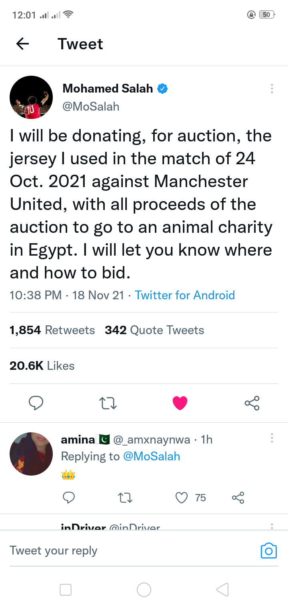
Task: View the 342 Quote Tweets
Action: click(154, 330)
